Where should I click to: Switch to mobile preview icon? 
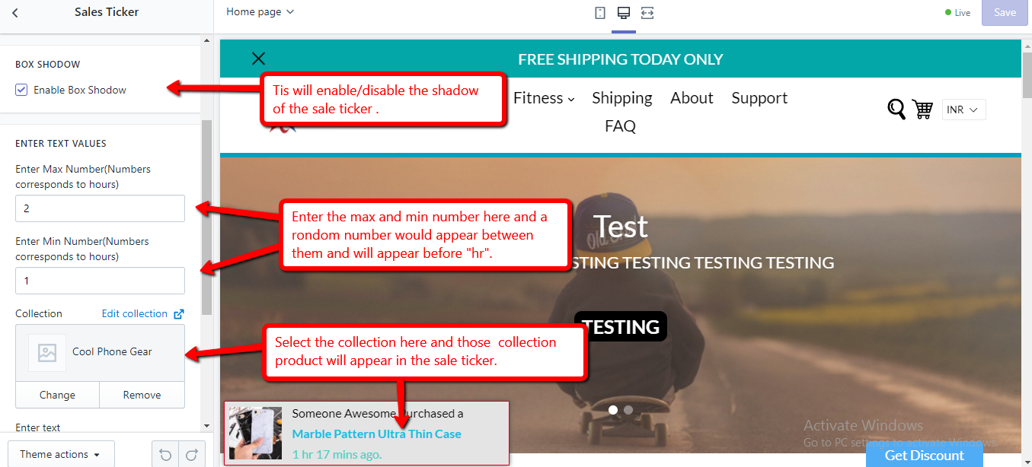click(x=600, y=13)
